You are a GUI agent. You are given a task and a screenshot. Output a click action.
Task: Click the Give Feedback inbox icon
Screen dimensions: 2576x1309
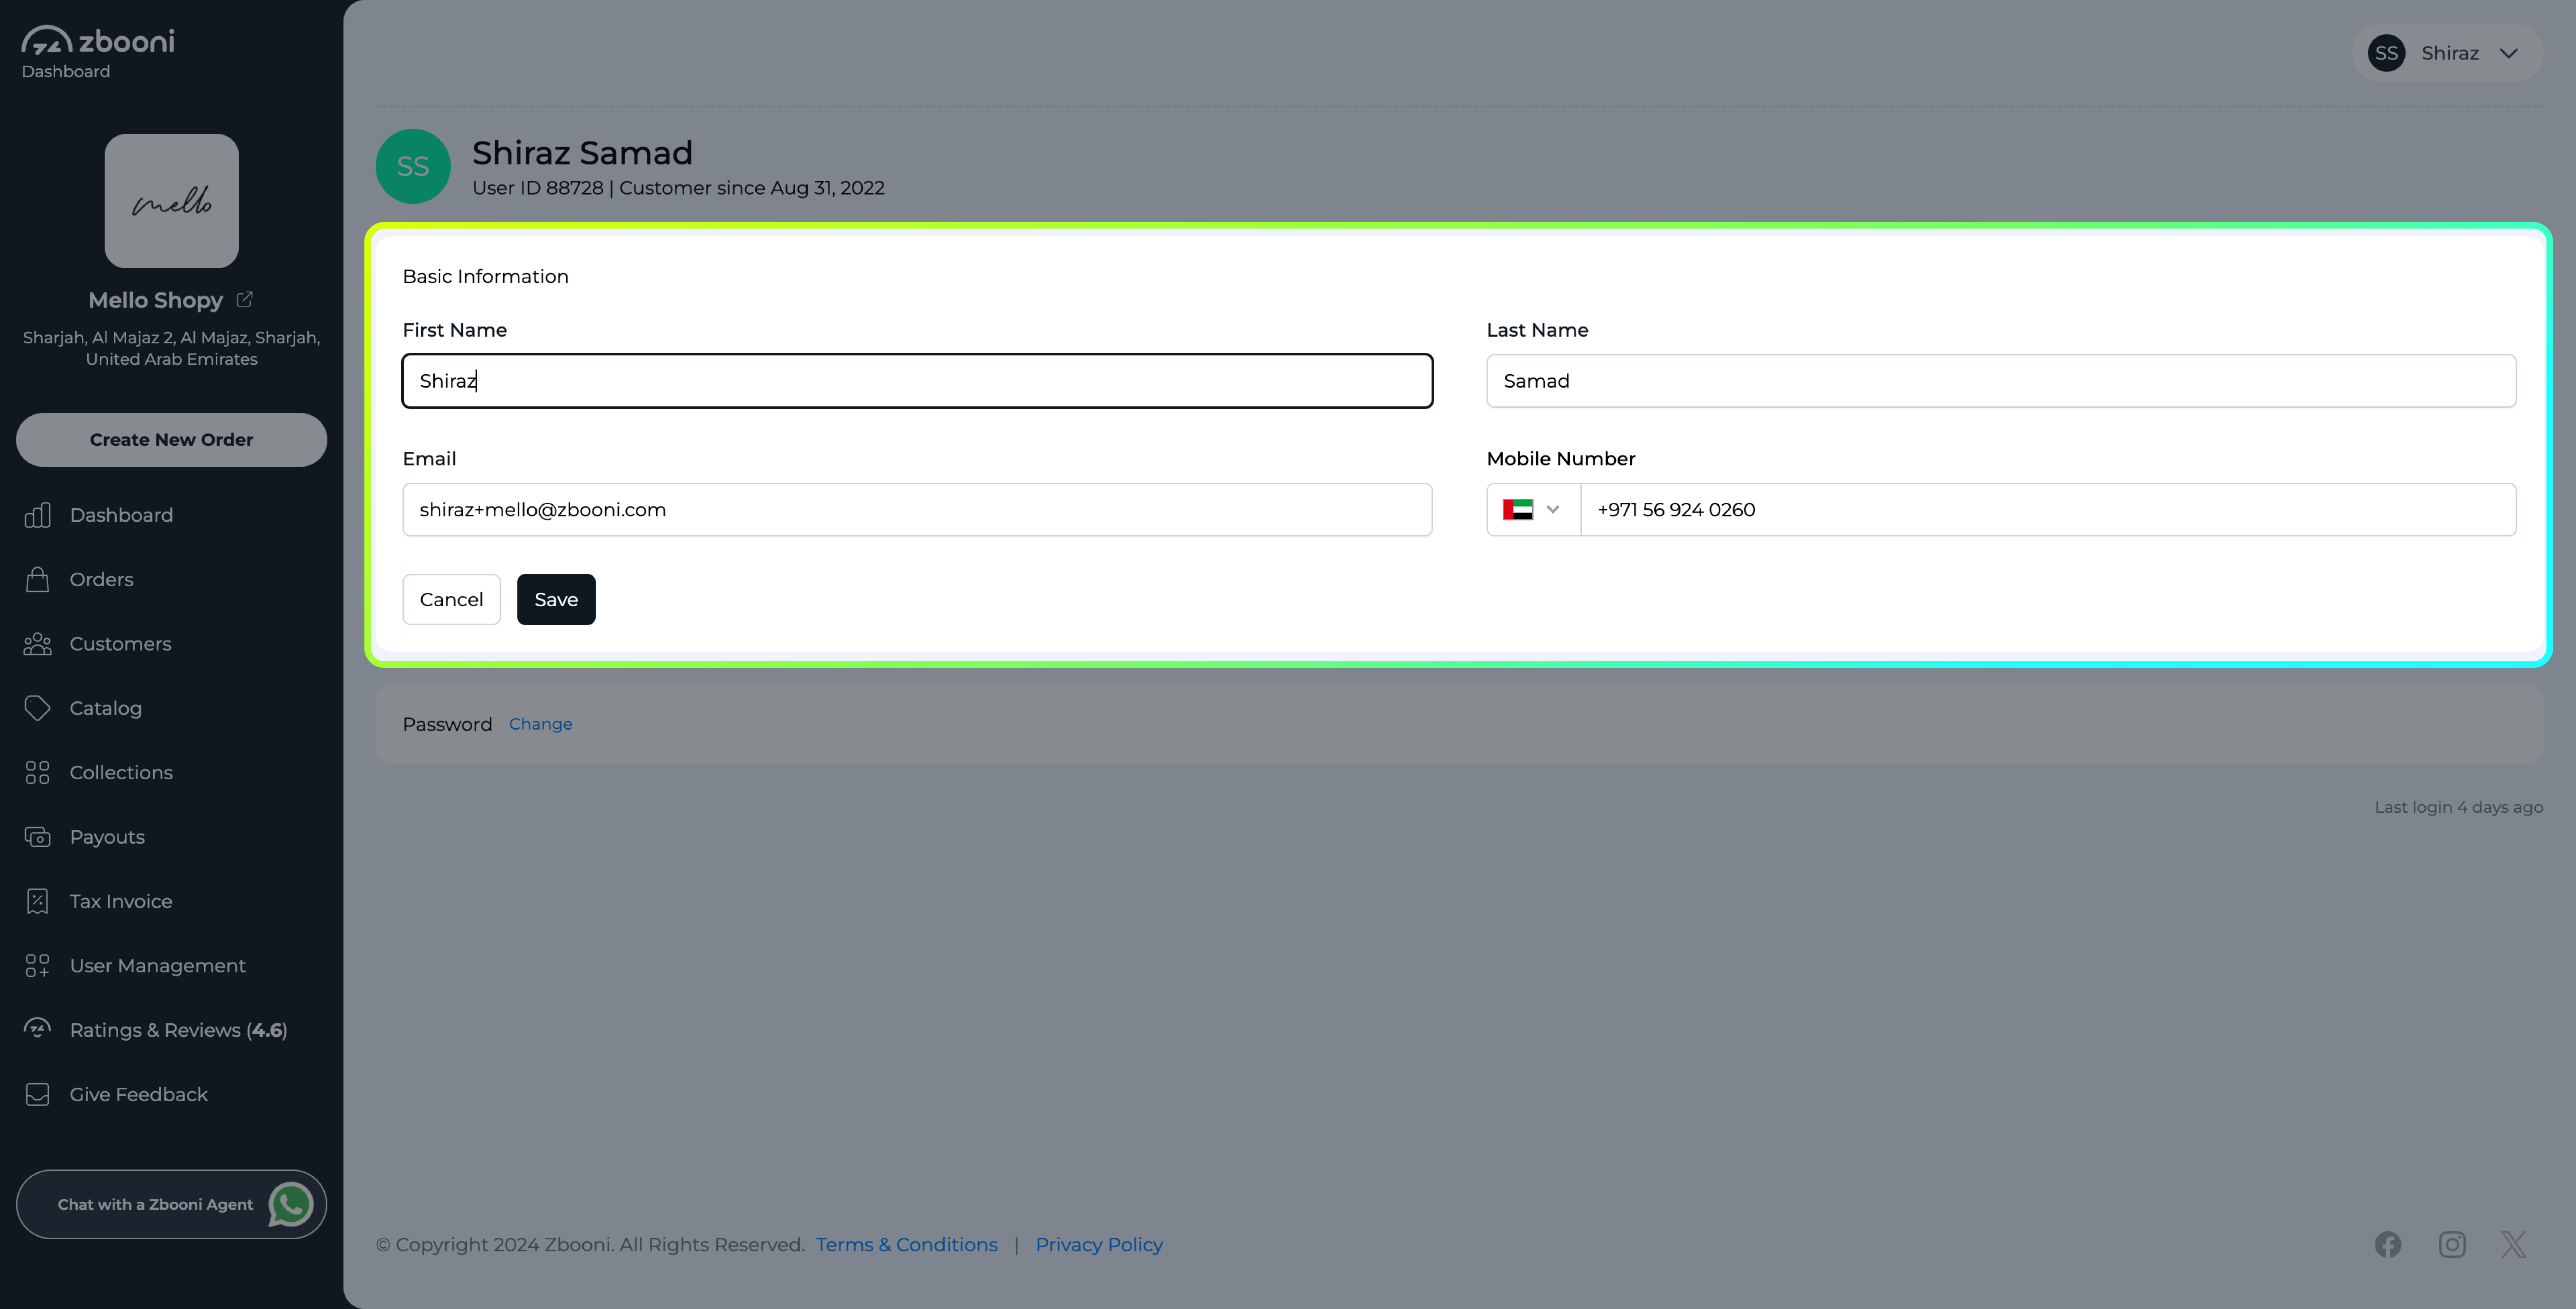38,1094
